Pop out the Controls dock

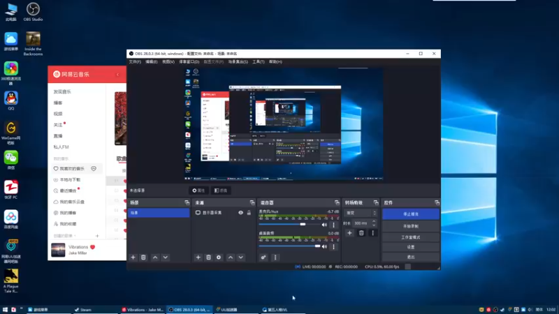tap(437, 202)
